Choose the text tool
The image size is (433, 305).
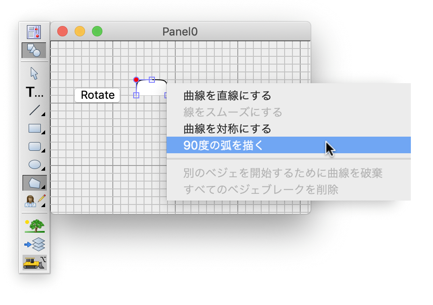[34, 92]
